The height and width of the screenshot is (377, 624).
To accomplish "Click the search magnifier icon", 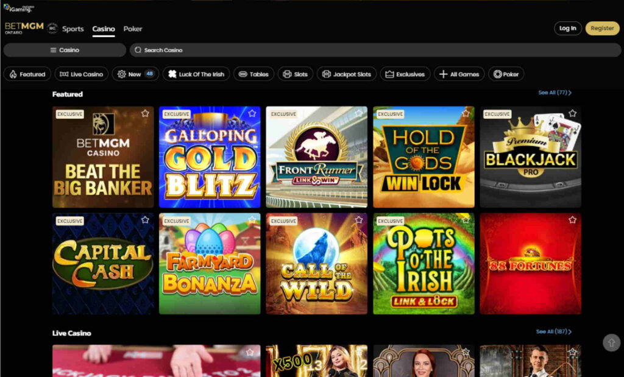I will 138,50.
